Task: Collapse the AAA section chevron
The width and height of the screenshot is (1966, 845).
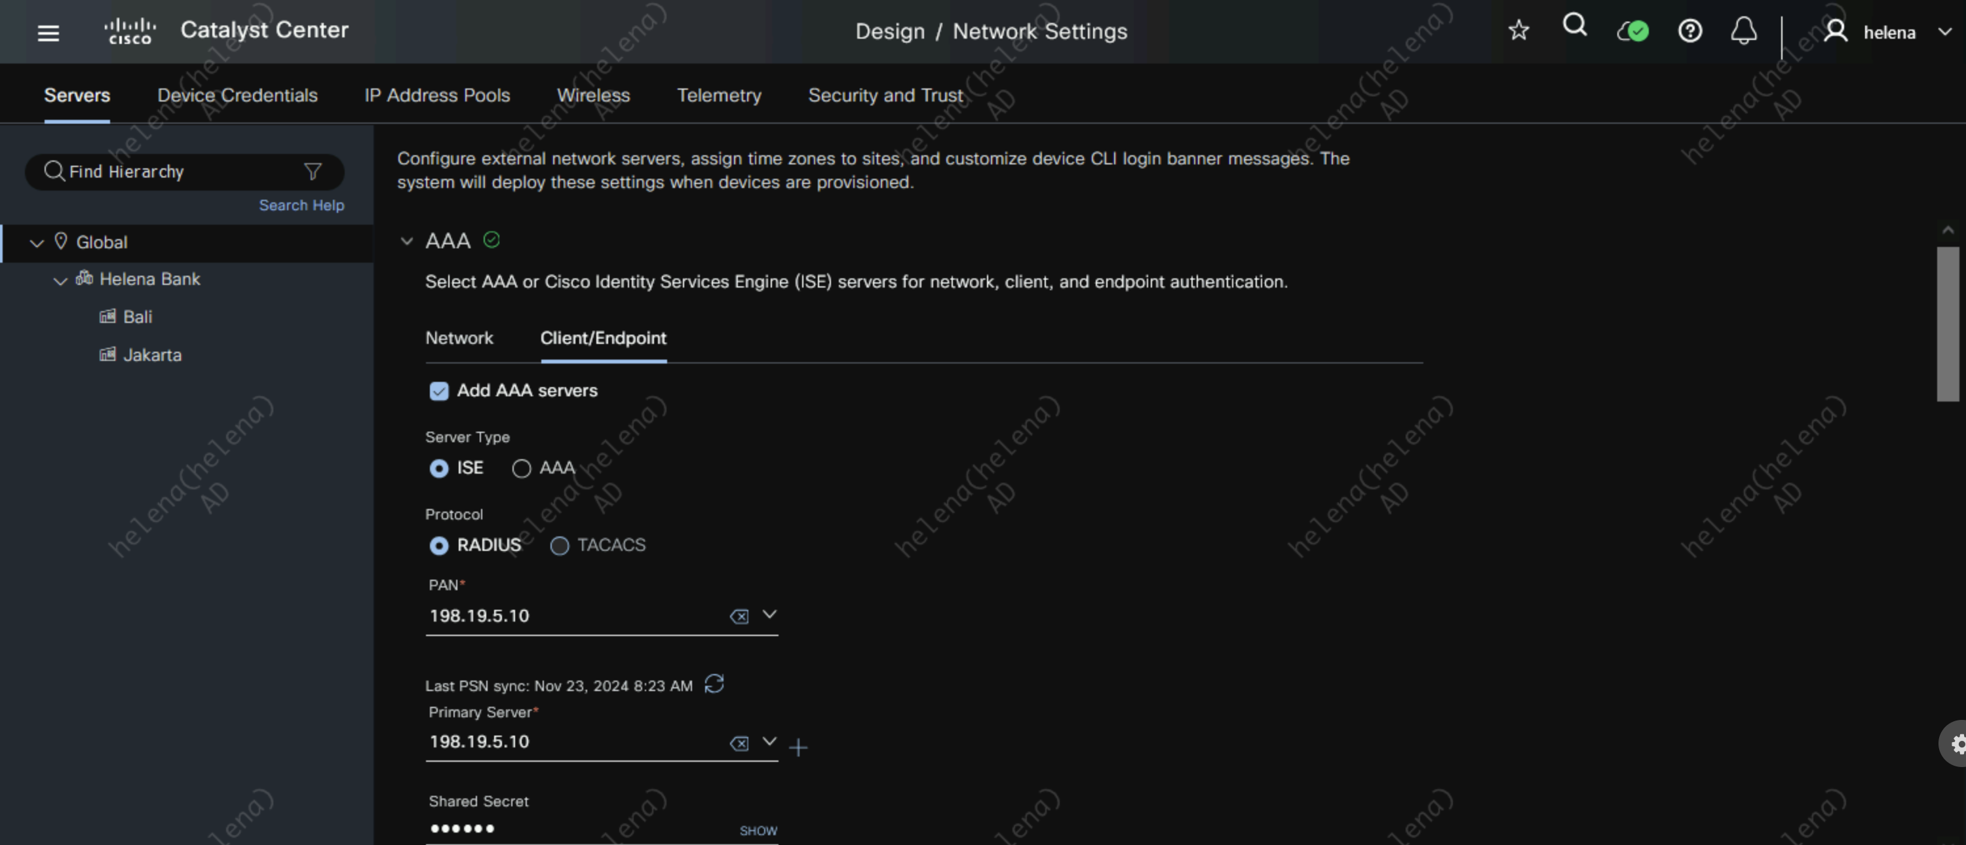Action: tap(407, 241)
